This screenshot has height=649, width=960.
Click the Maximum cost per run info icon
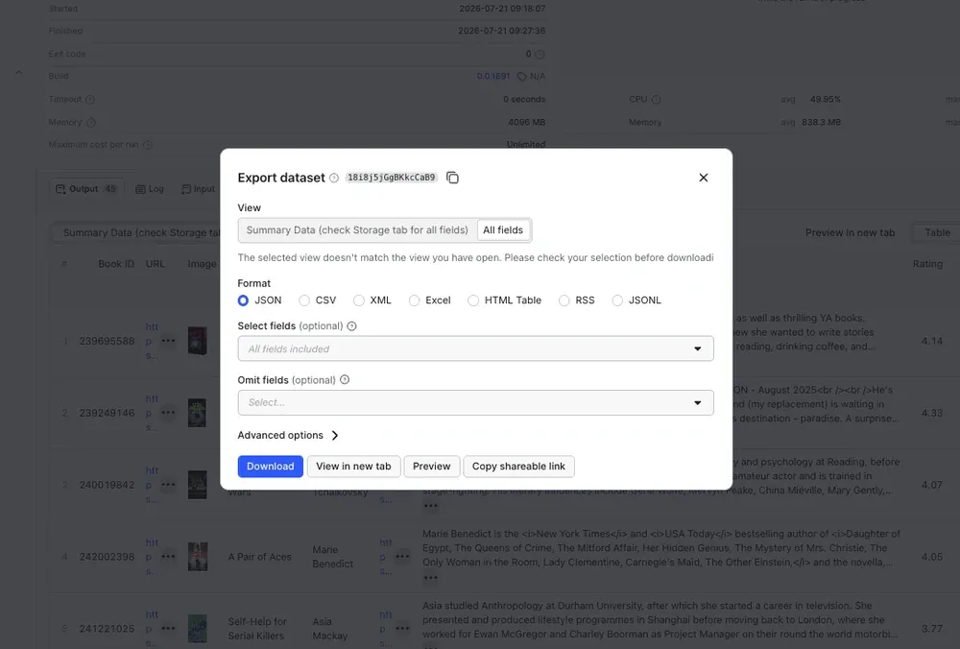[x=148, y=145]
